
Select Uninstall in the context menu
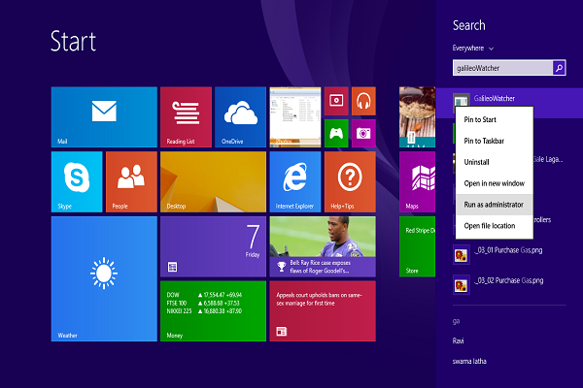(495, 162)
